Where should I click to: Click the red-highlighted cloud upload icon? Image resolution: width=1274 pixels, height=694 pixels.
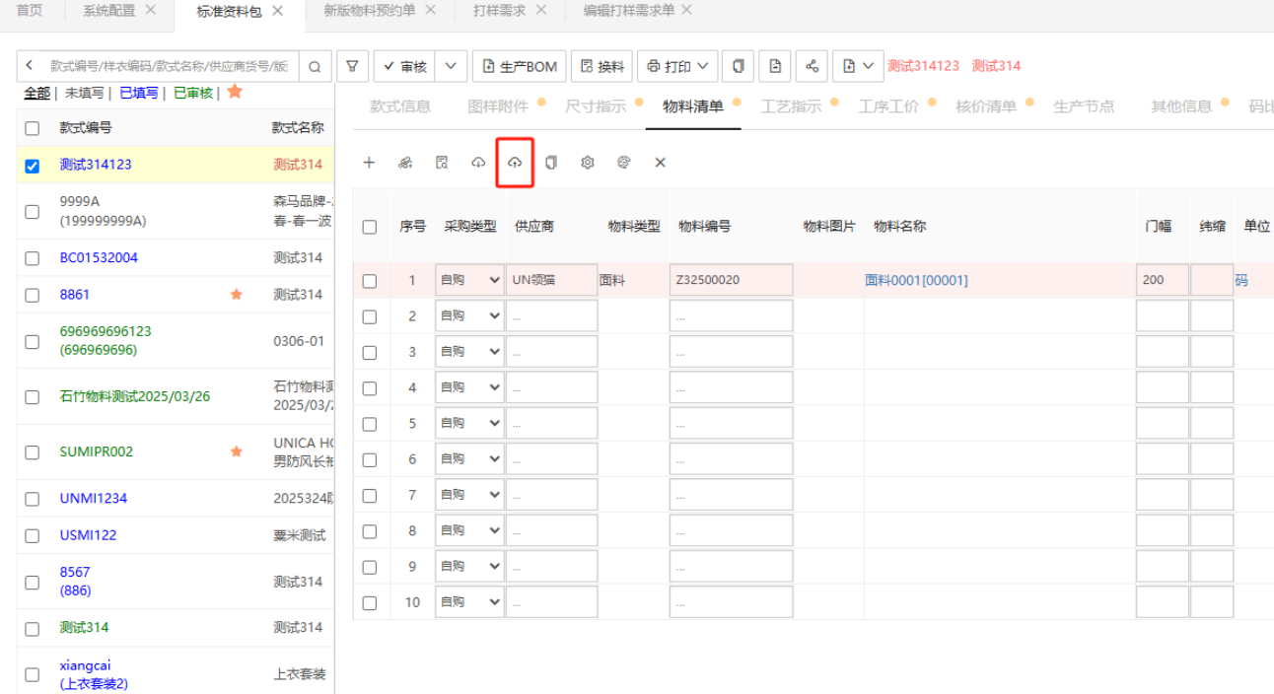pos(515,163)
